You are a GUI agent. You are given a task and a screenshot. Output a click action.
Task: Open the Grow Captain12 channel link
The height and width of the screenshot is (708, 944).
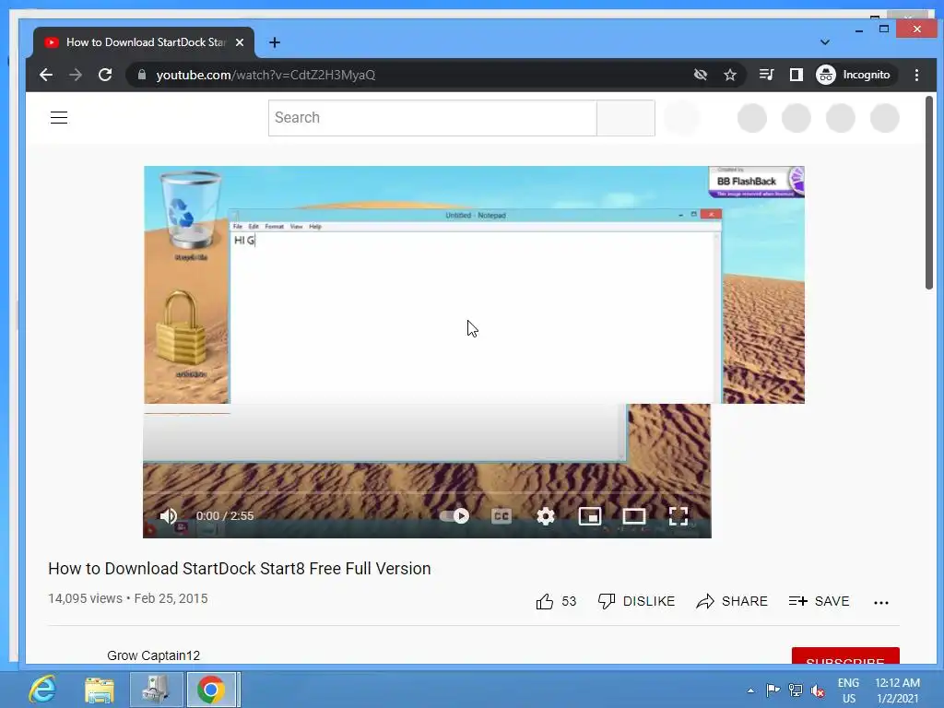[154, 655]
